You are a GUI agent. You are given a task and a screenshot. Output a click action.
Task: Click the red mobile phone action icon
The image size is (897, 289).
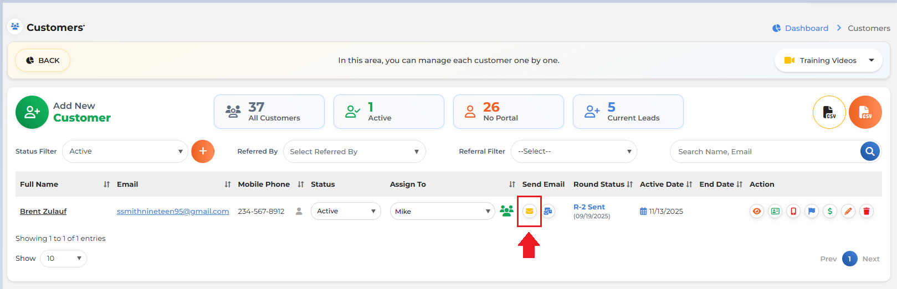coord(793,211)
